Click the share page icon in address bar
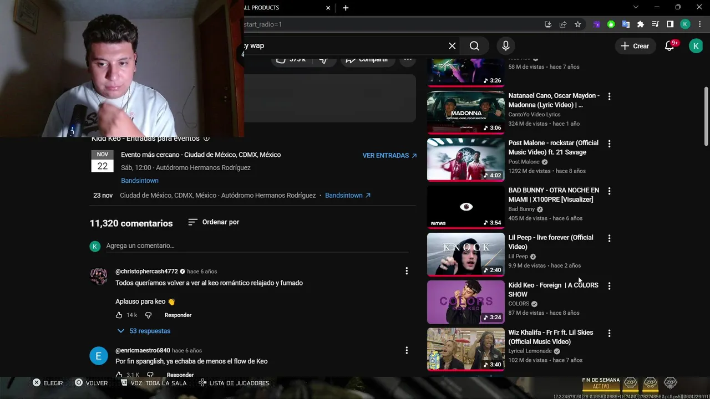The image size is (710, 399). pyautogui.click(x=563, y=24)
